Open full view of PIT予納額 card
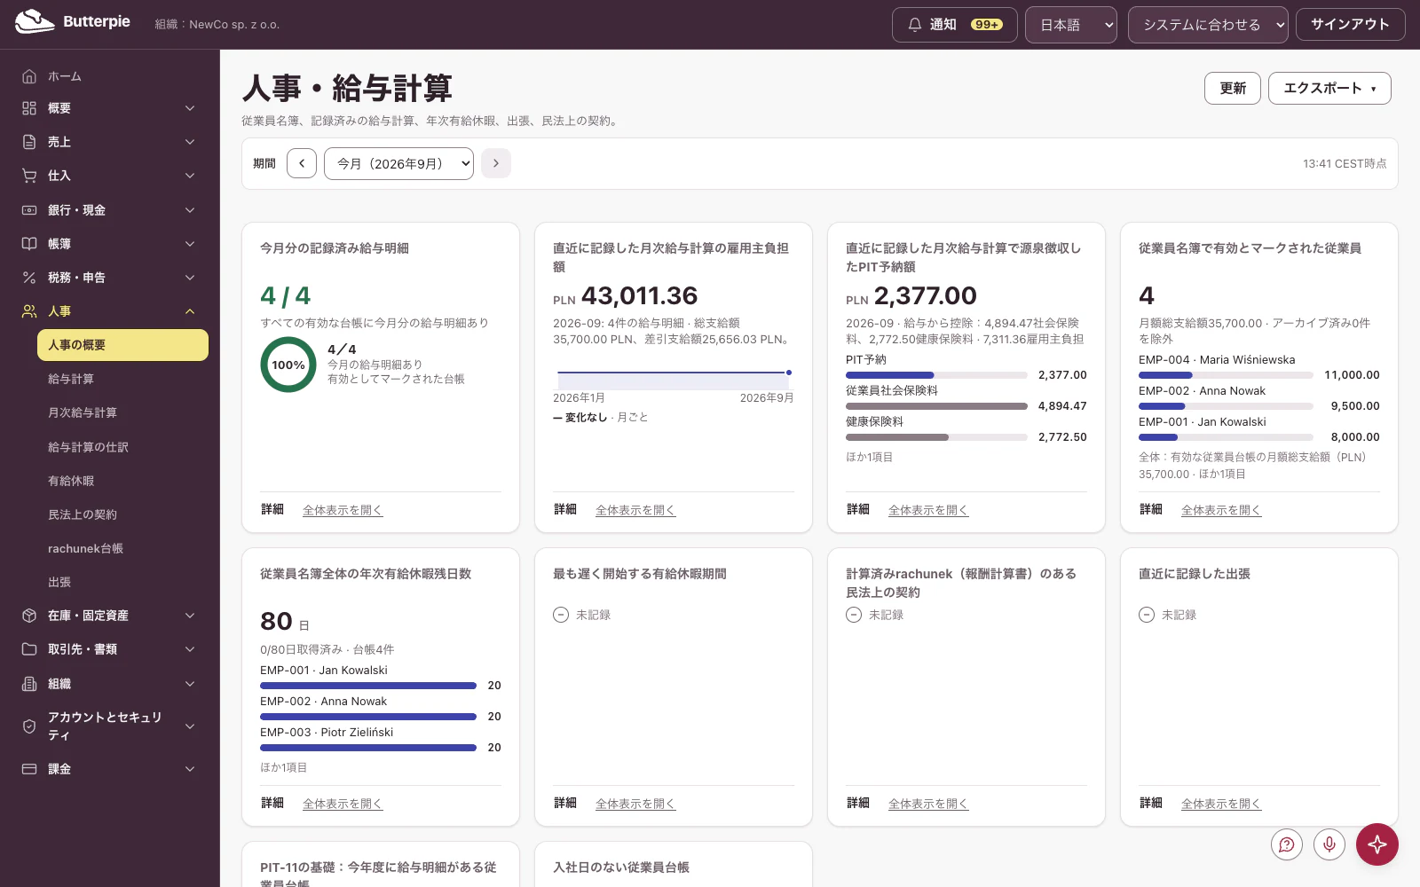This screenshot has height=887, width=1420. 928,510
